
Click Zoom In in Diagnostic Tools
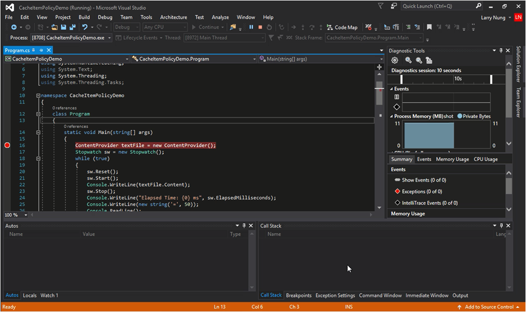point(408,60)
